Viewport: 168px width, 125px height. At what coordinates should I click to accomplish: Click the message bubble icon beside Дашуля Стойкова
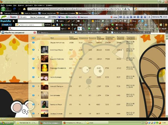pos(33,59)
